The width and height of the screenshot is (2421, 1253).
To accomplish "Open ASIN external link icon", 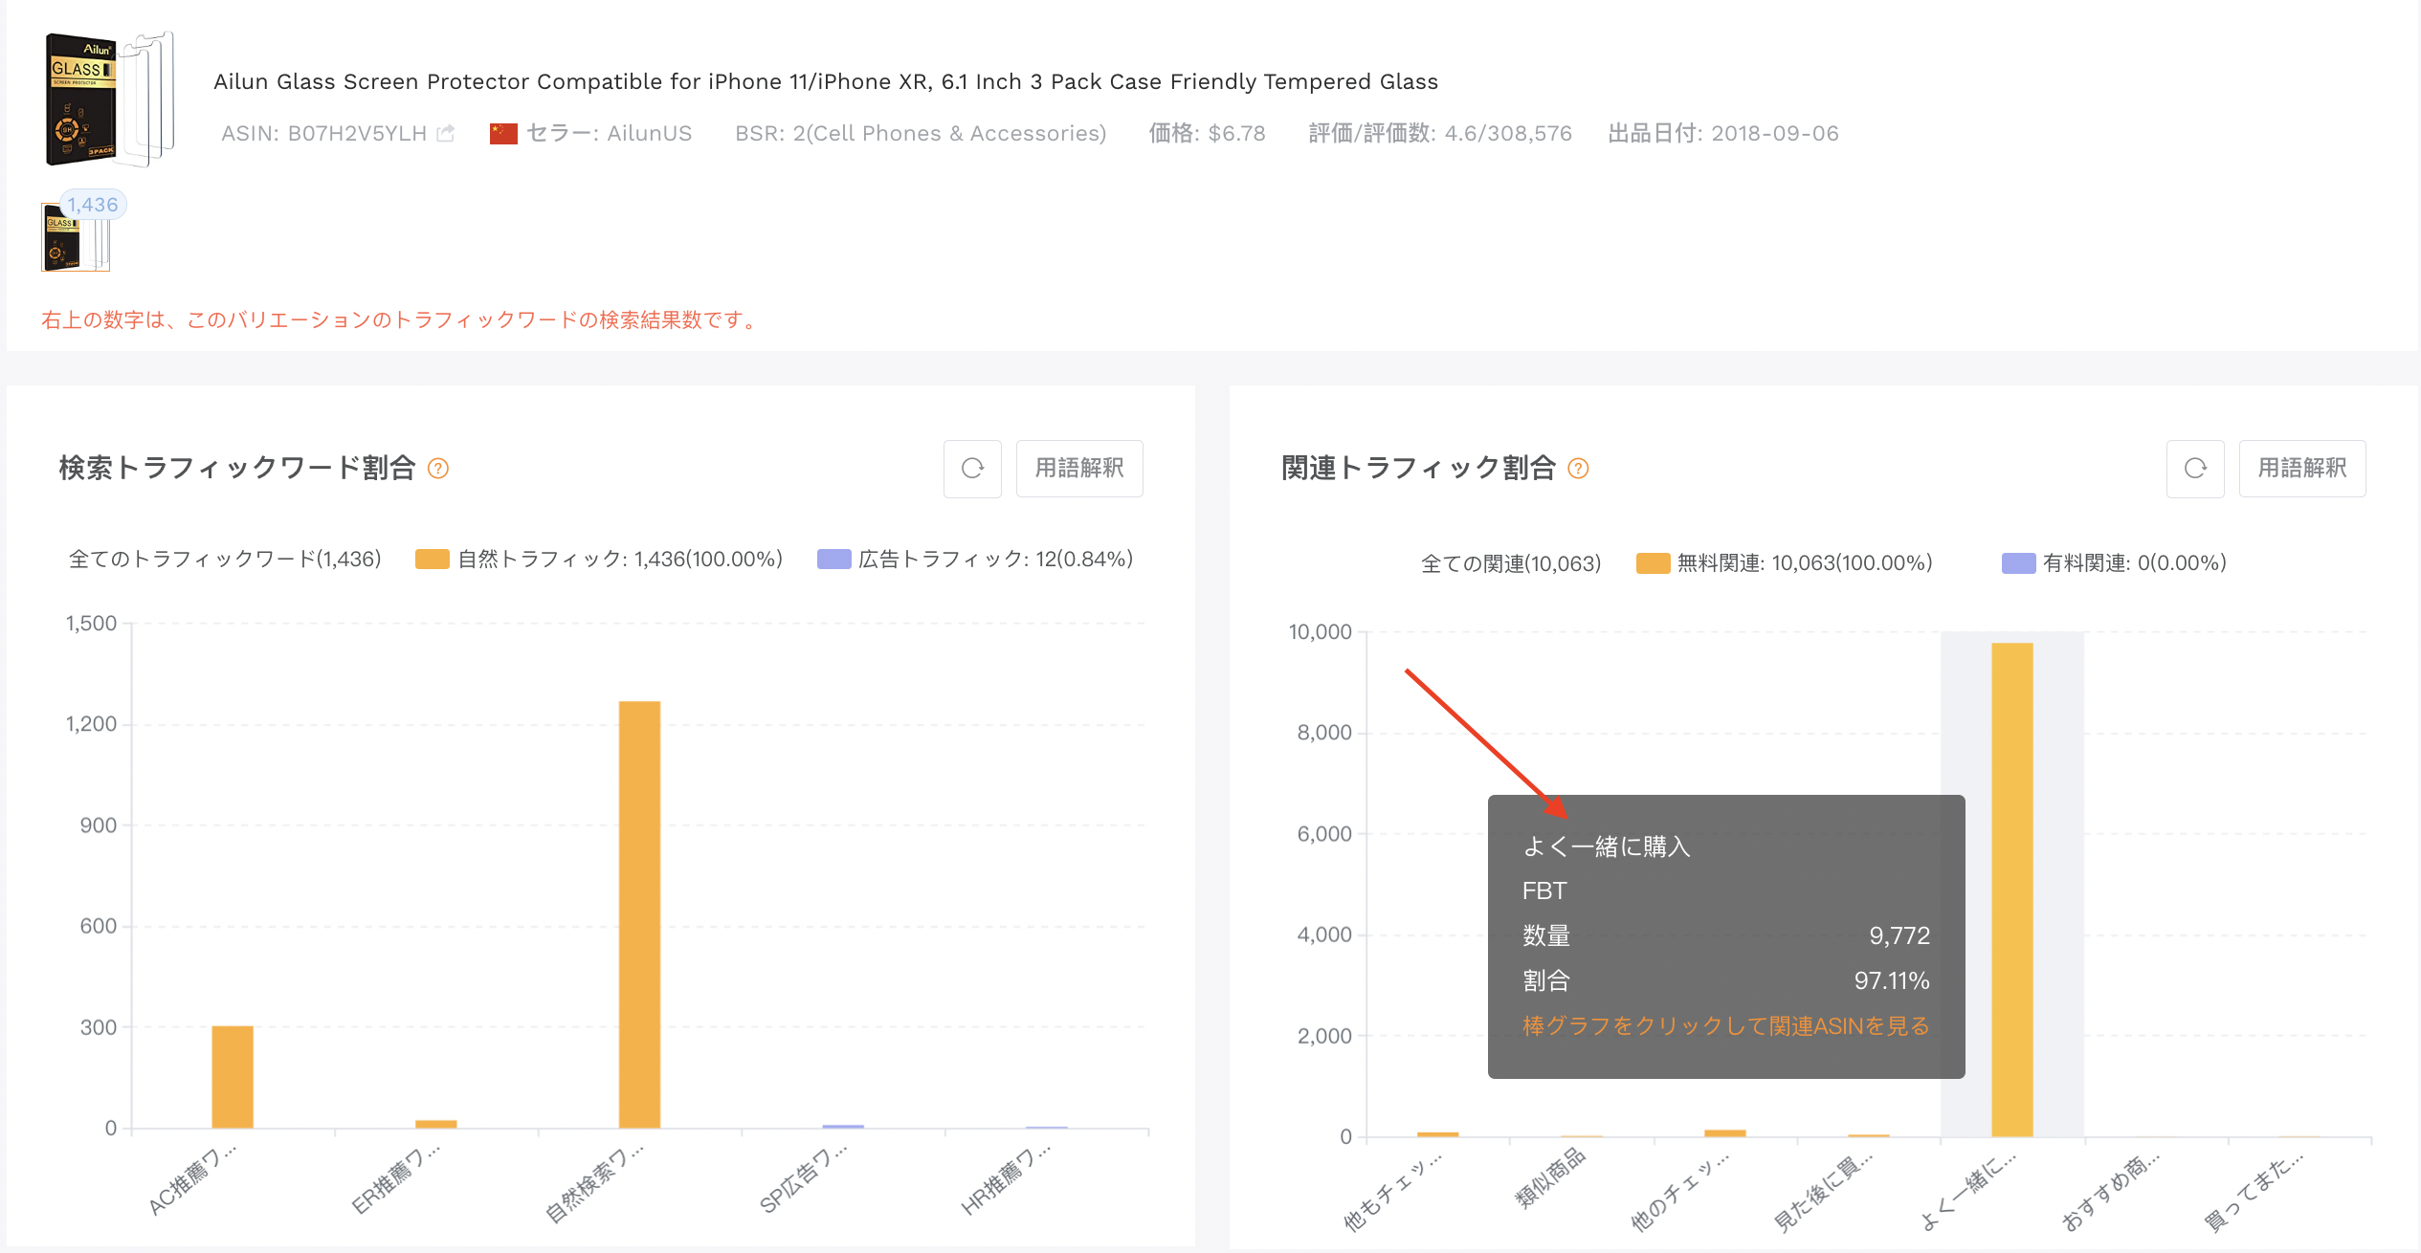I will pos(445,134).
